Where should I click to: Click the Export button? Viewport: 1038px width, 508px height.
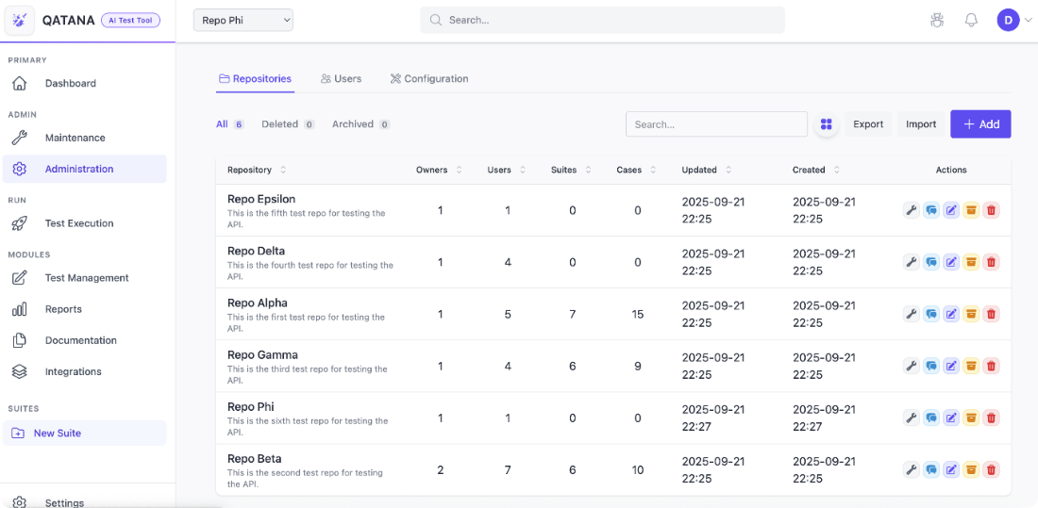(x=868, y=124)
